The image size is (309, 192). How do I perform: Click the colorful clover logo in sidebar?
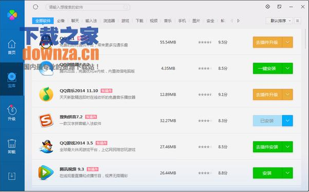coord(12,15)
